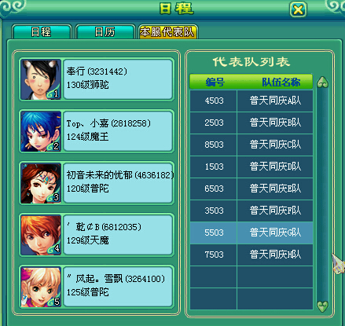Select the blue-haired avatar of Top、小嘉
Viewport: 345px width, 326px height.
point(41,131)
